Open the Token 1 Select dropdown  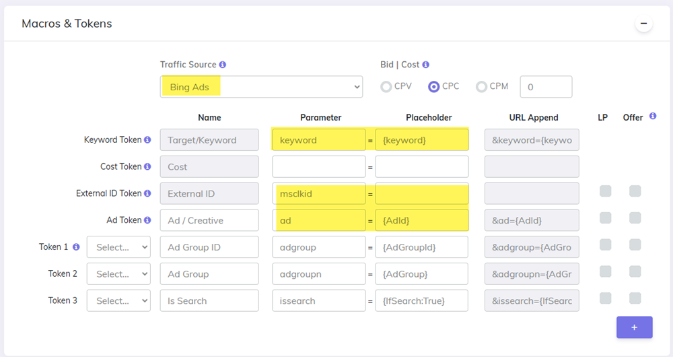coord(118,247)
